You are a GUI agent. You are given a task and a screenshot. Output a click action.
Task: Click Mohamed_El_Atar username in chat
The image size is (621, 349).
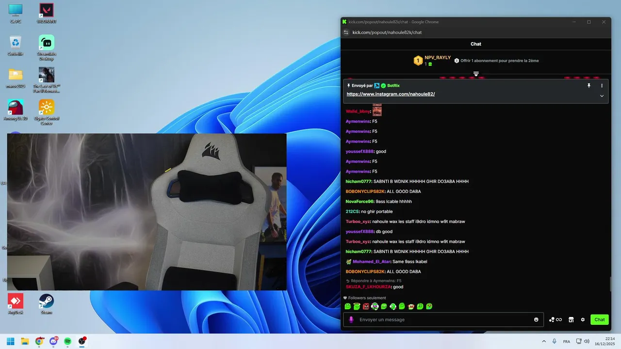371,261
